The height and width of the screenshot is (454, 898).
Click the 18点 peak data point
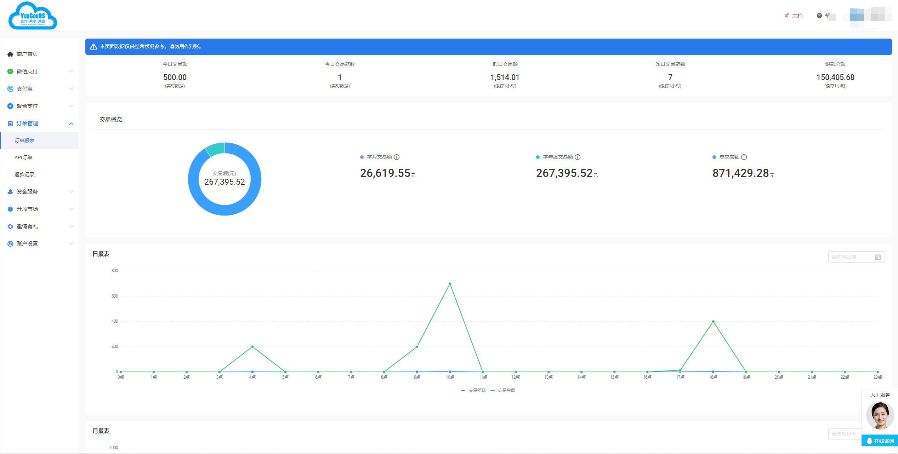tap(713, 322)
